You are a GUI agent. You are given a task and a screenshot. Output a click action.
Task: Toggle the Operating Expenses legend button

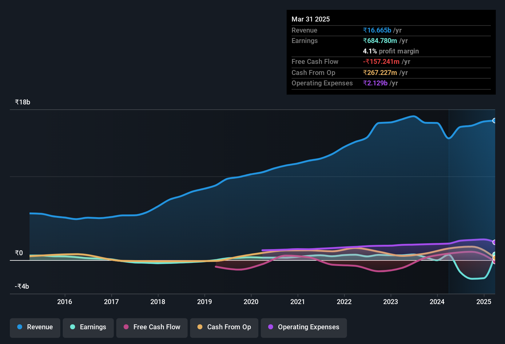[x=304, y=328]
